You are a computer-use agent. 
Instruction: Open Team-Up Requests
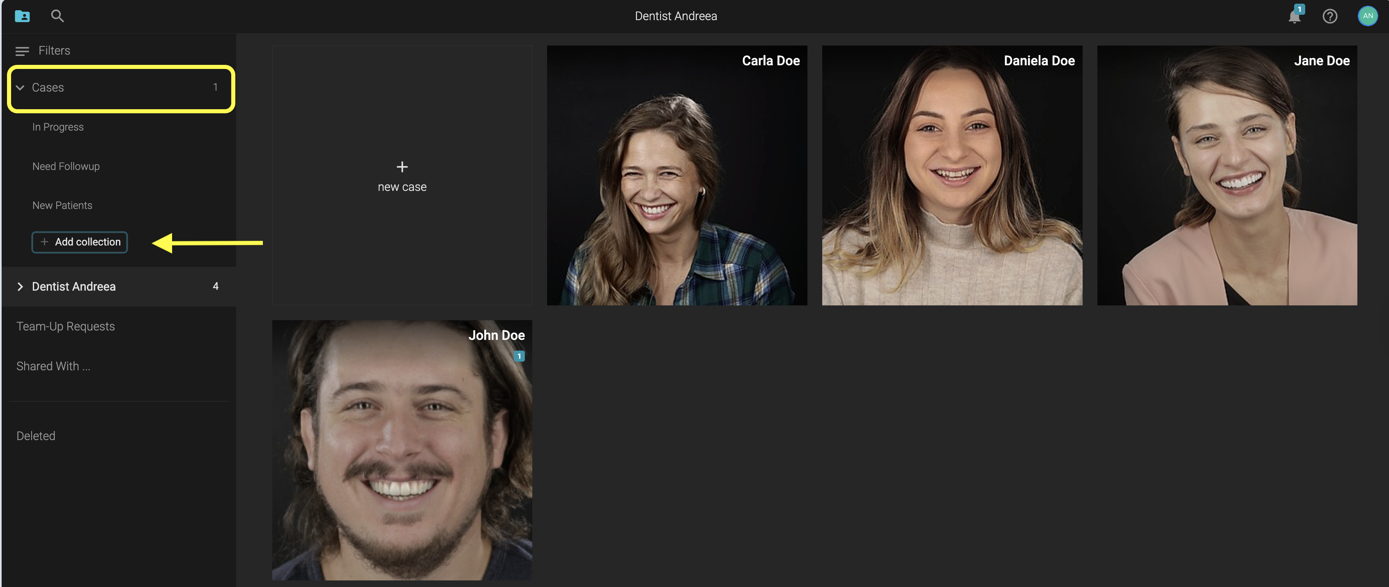click(65, 327)
